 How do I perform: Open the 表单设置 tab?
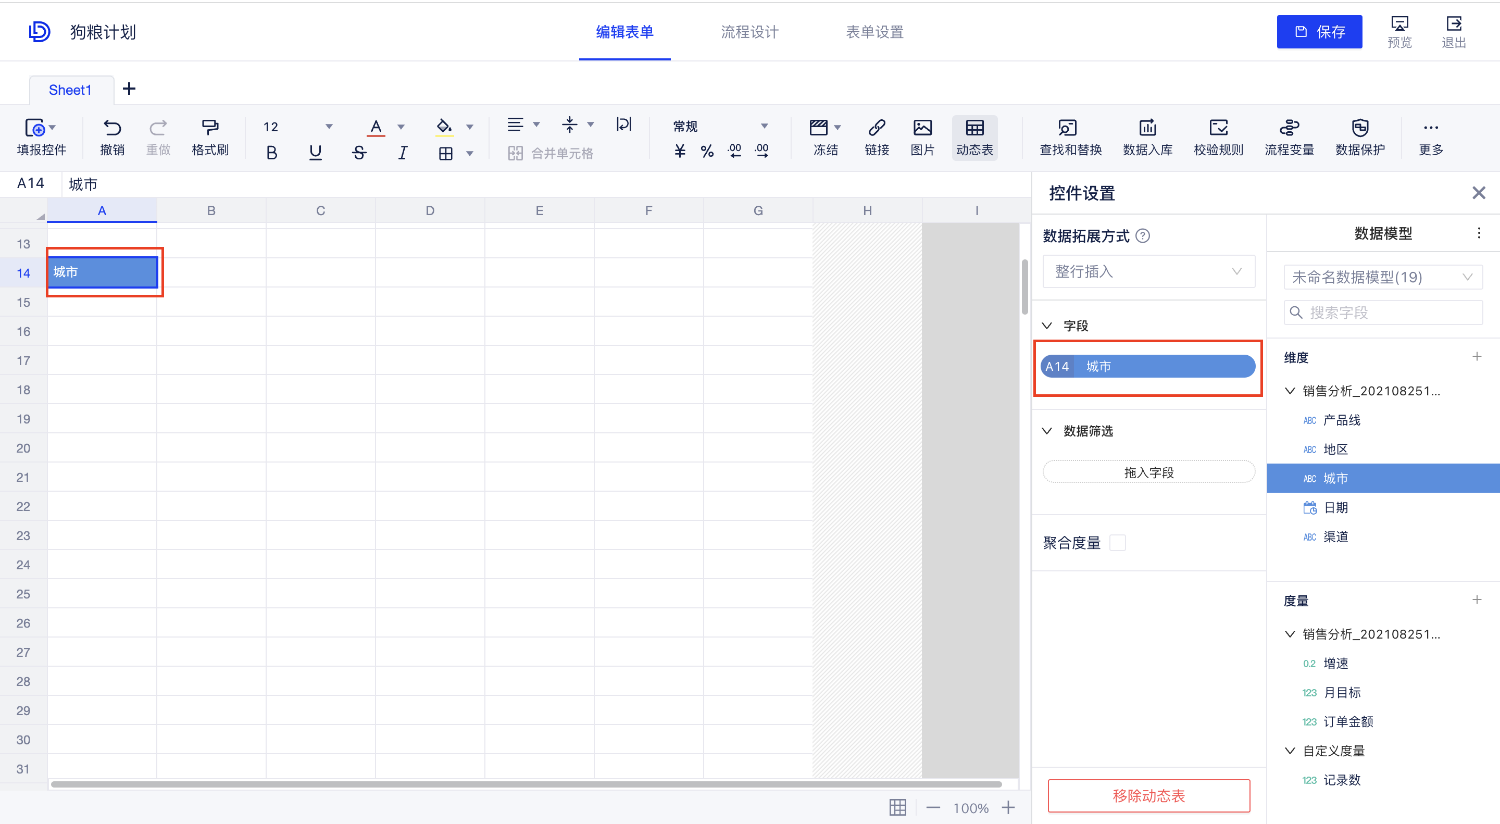pyautogui.click(x=874, y=32)
